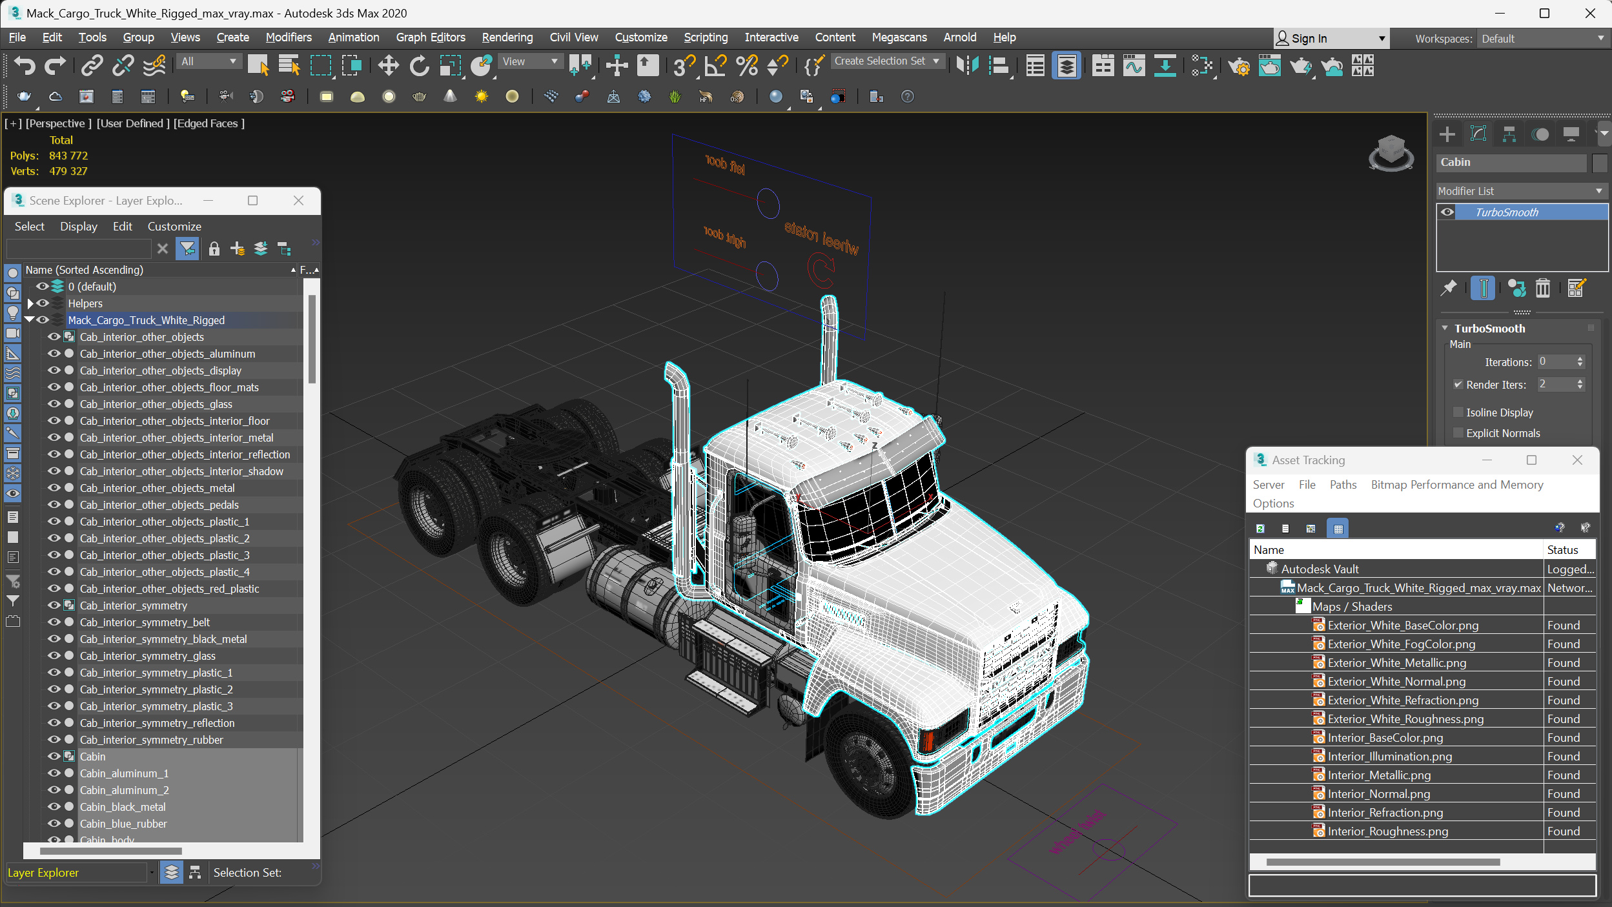Open Bitmap Performance and Memory menu
Image resolution: width=1612 pixels, height=907 pixels.
(1457, 484)
